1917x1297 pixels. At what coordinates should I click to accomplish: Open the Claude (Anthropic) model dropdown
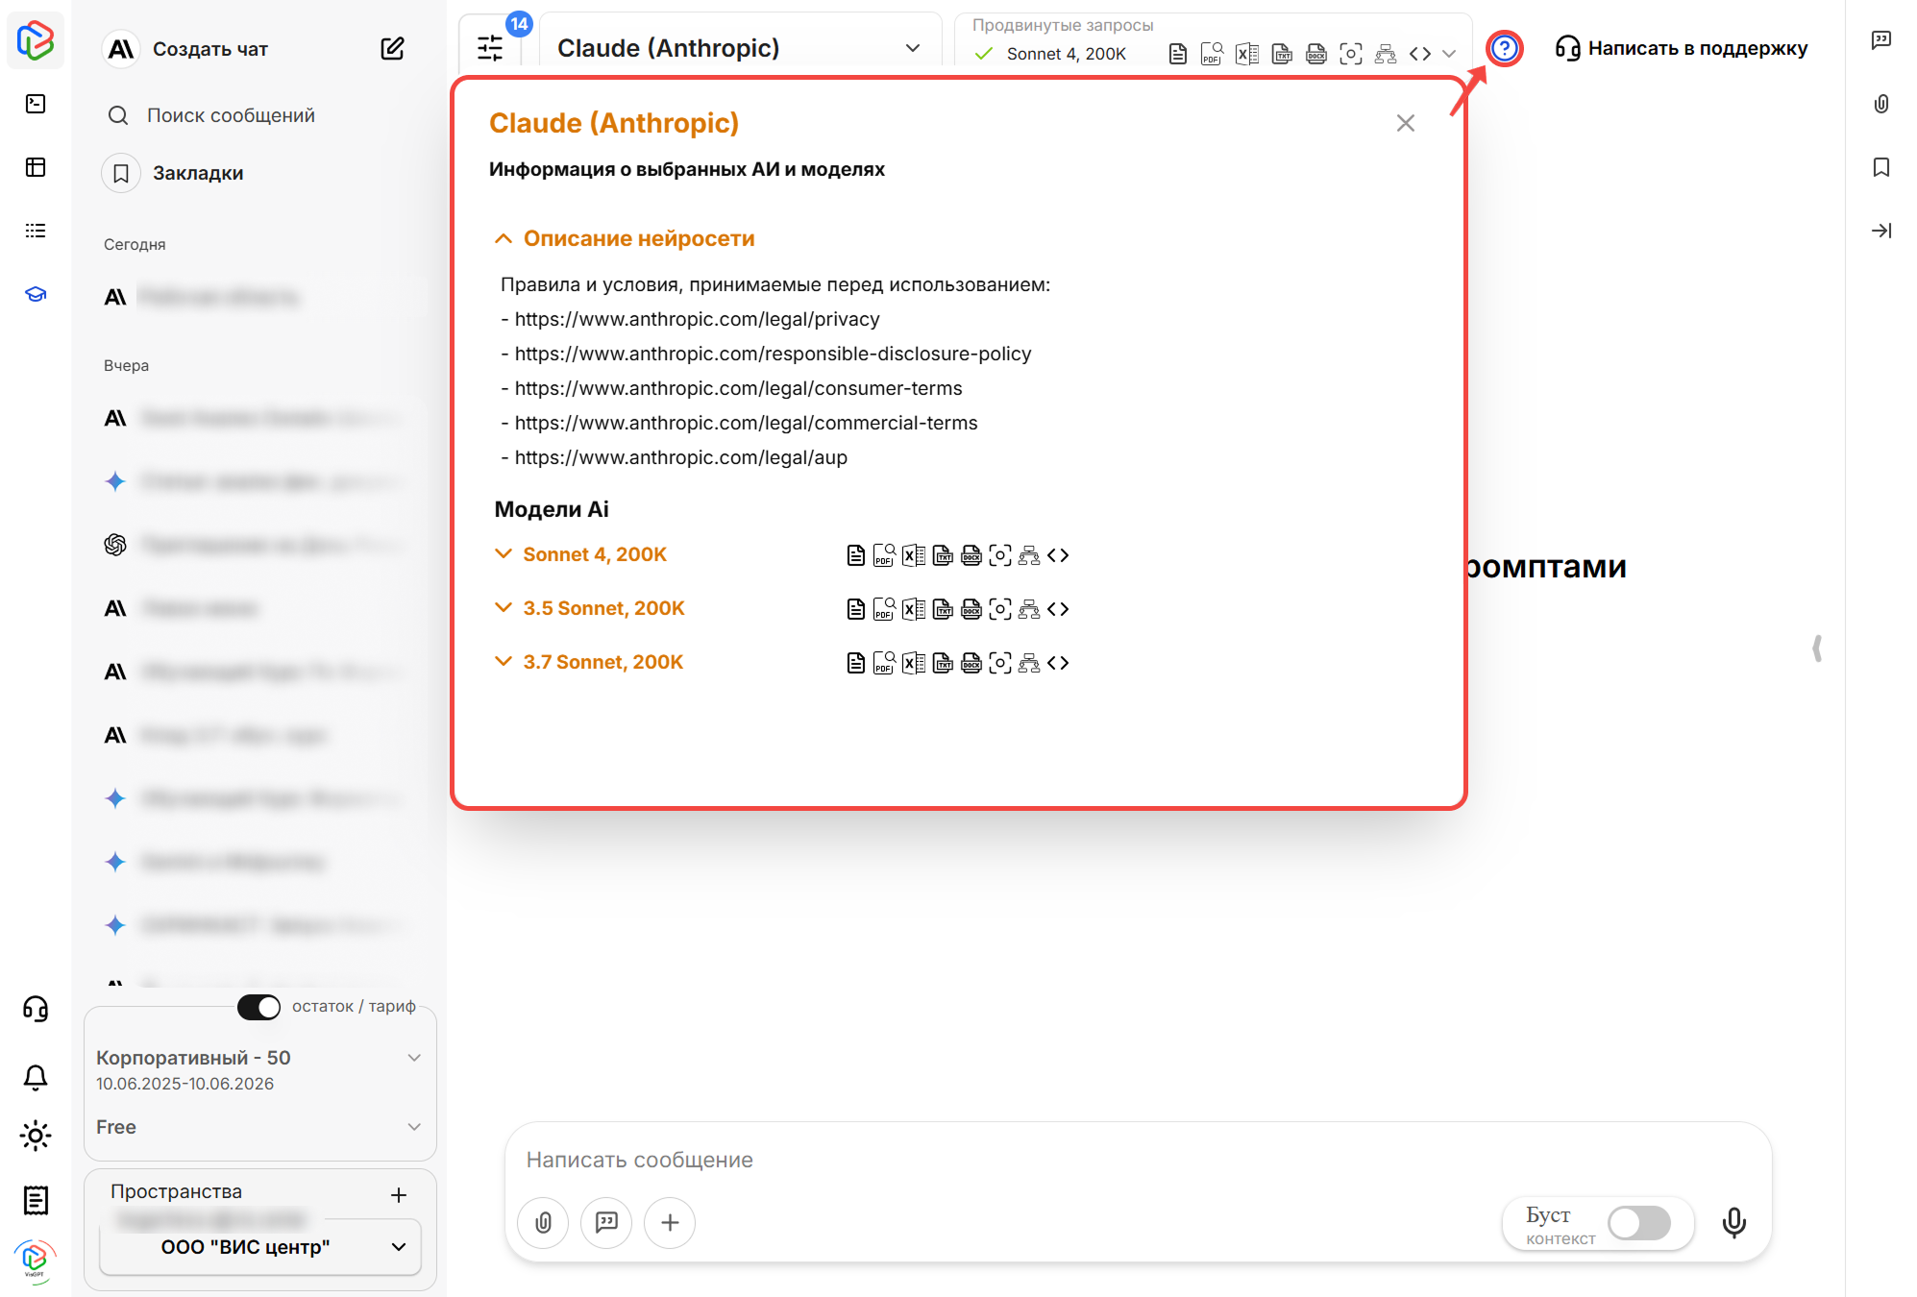click(x=740, y=48)
